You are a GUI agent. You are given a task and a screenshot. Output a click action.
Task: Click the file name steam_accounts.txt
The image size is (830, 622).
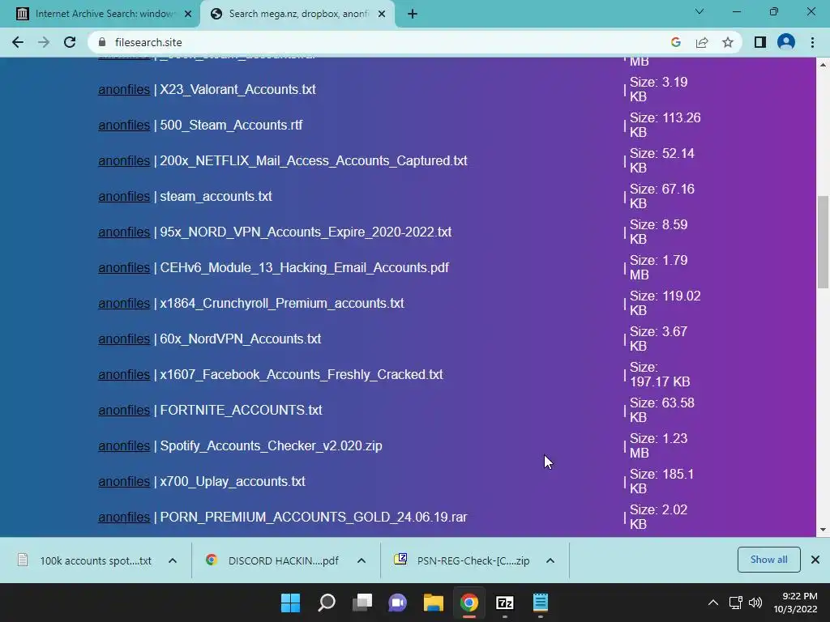pos(216,196)
